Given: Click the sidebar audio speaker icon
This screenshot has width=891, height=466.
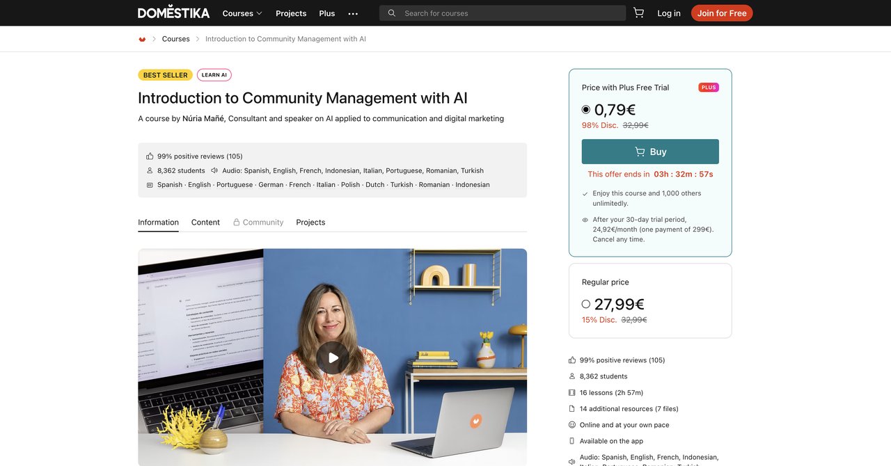Looking at the screenshot, I should tap(572, 462).
